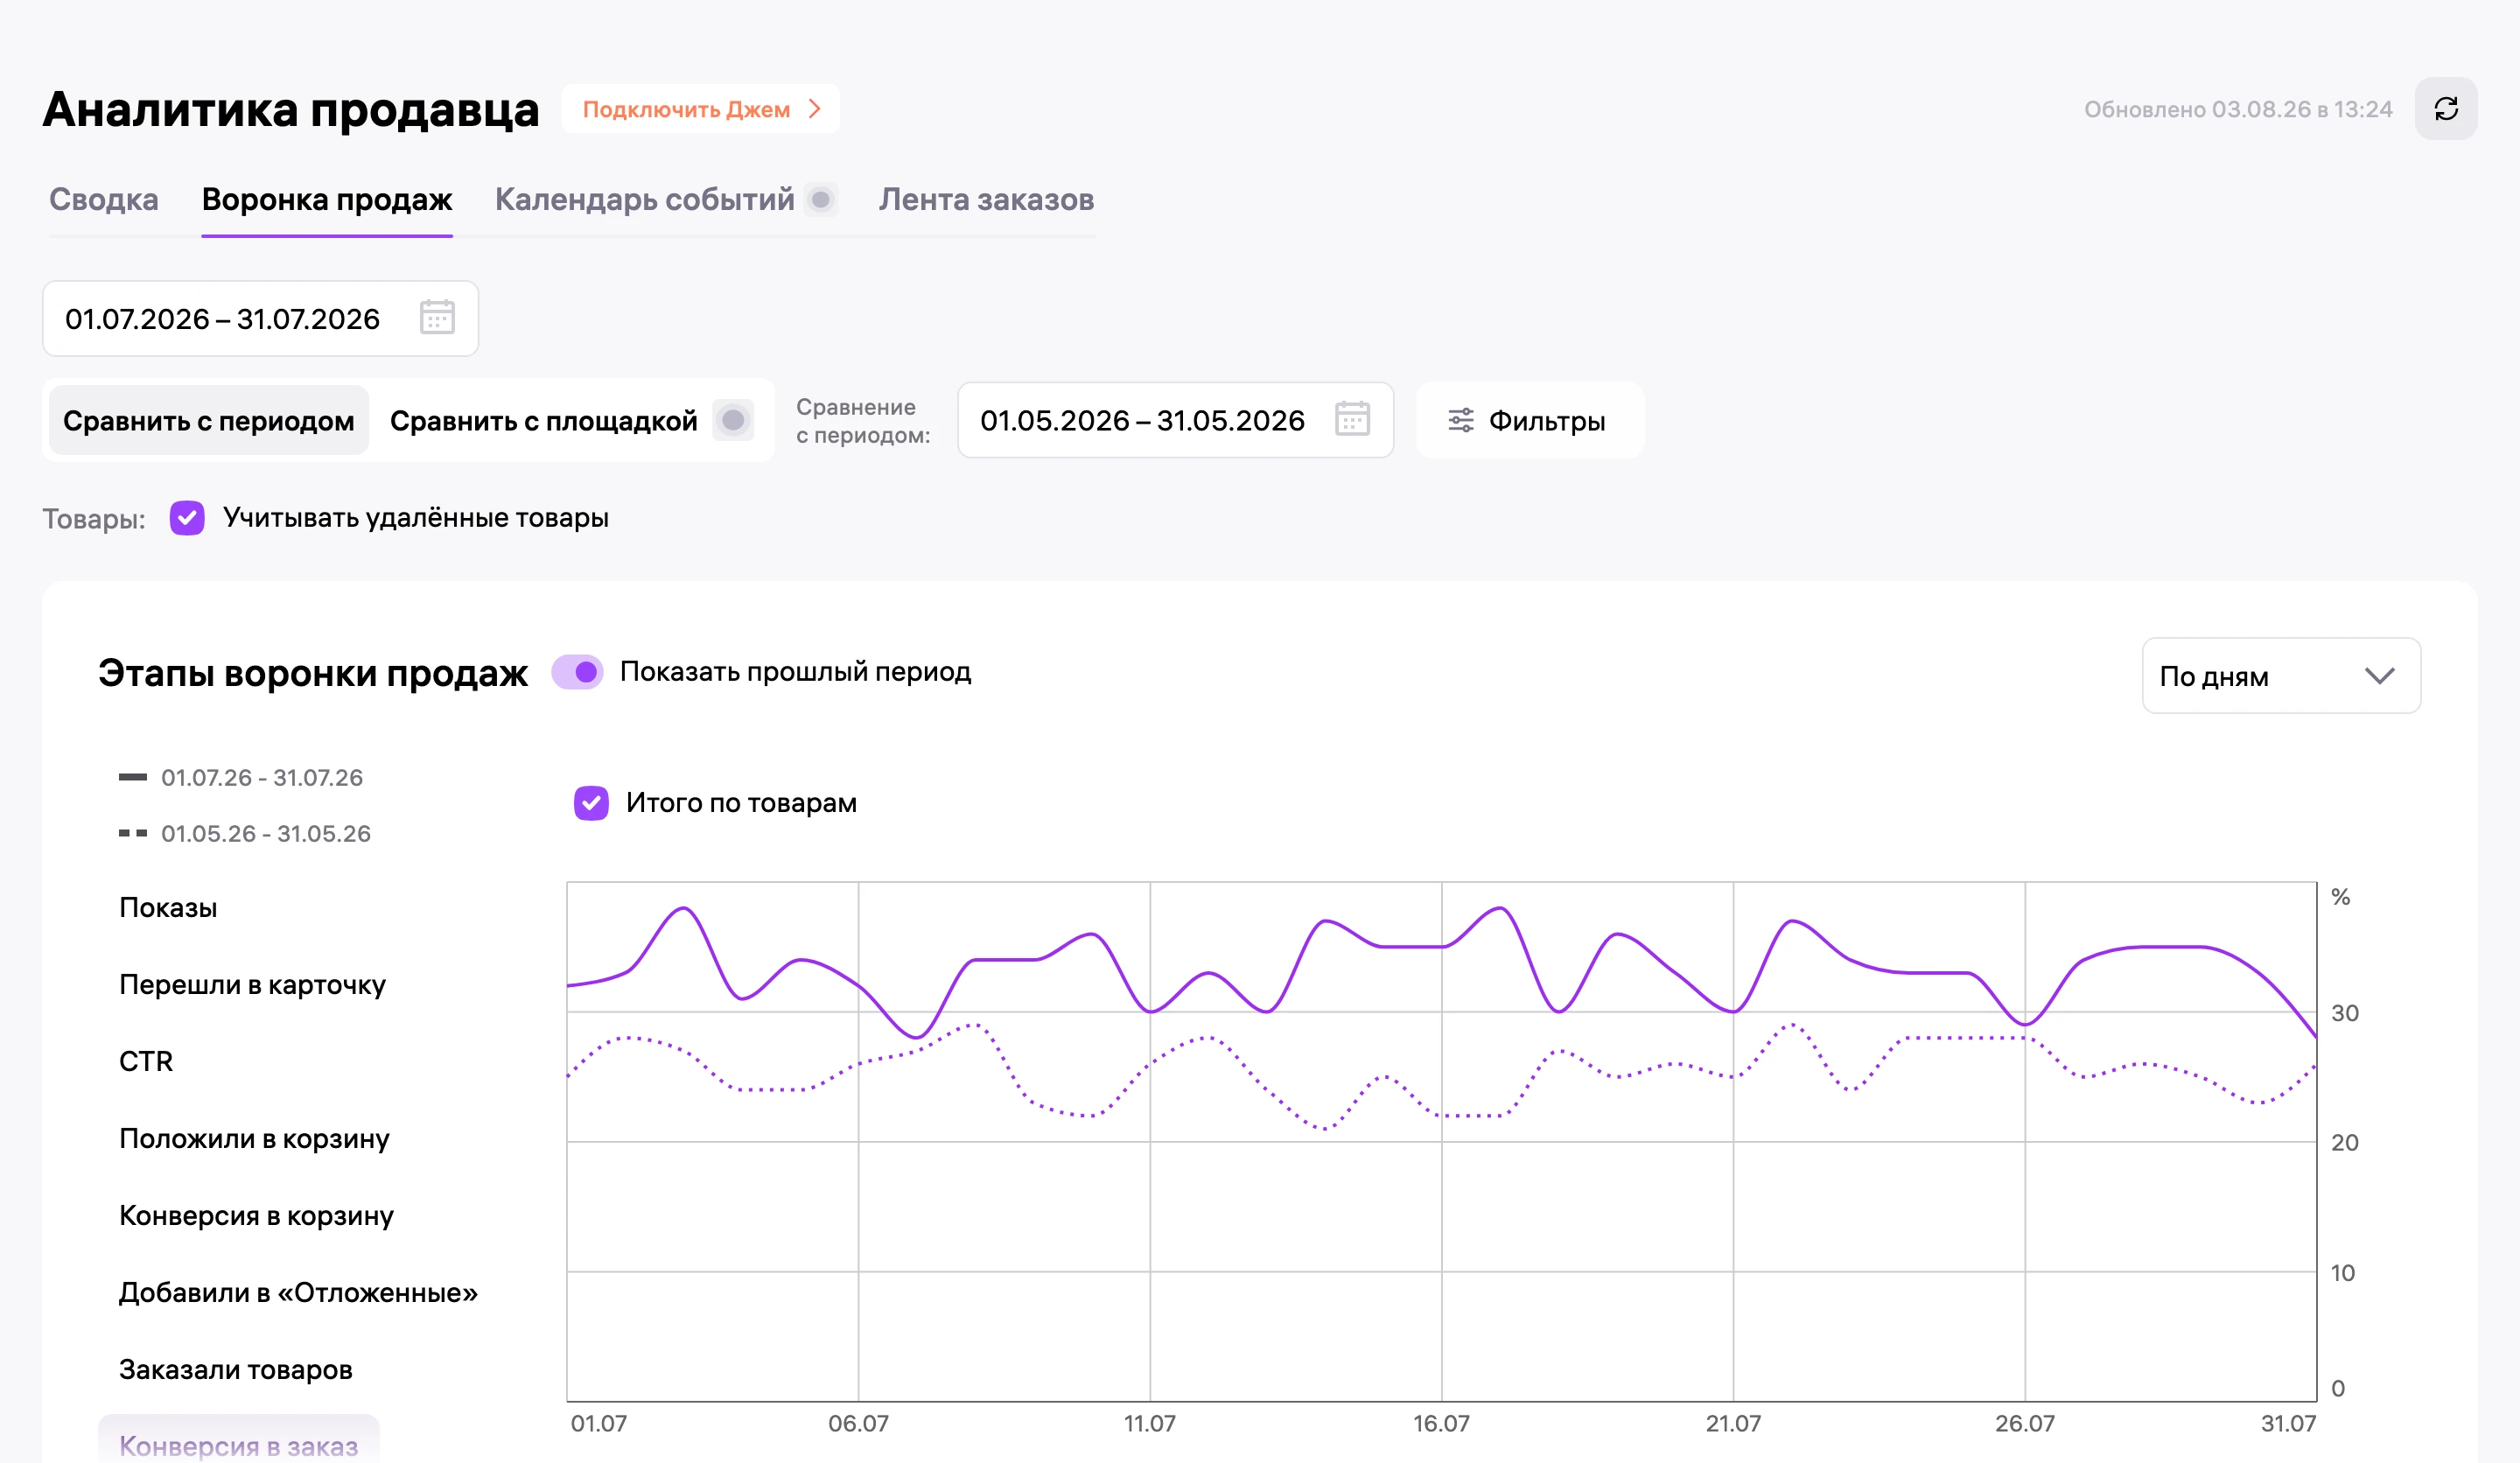Viewport: 2520px width, 1463px height.
Task: Click Подключить Джем link
Action: 700,109
